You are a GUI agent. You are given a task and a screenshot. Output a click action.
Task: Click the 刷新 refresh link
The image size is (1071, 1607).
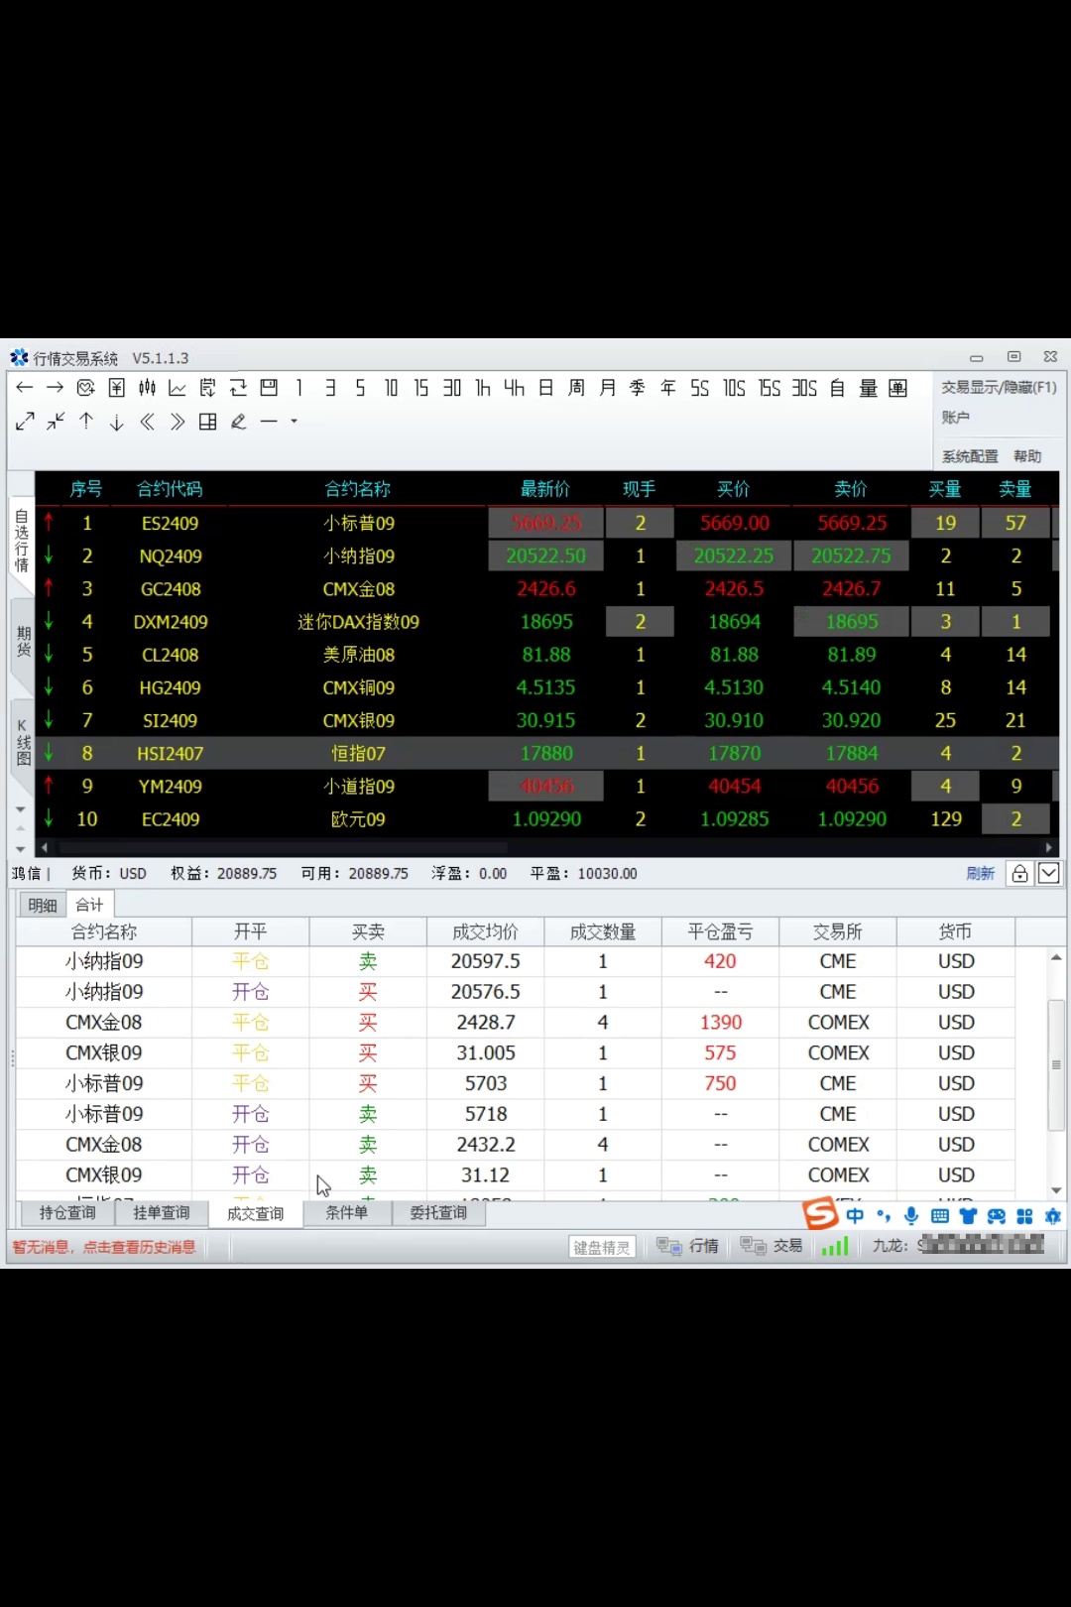click(980, 874)
